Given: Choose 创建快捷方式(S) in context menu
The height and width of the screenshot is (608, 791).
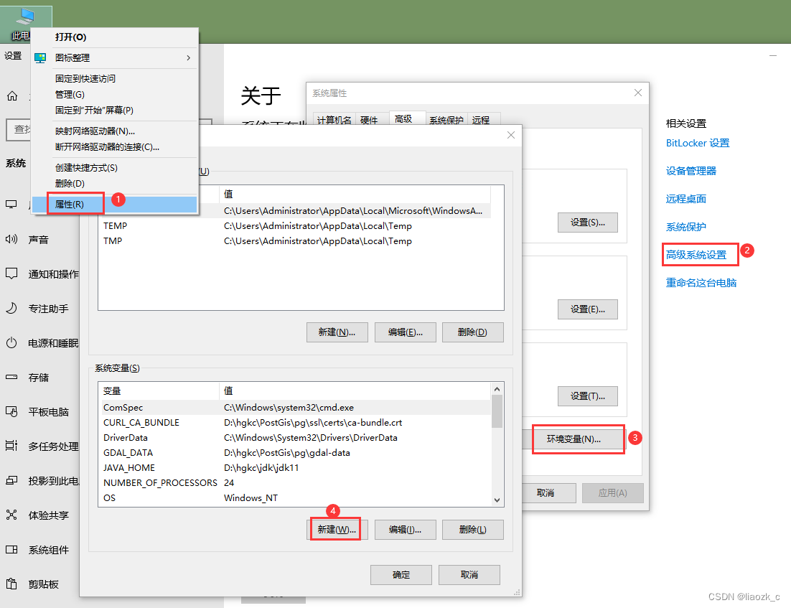Looking at the screenshot, I should point(115,167).
